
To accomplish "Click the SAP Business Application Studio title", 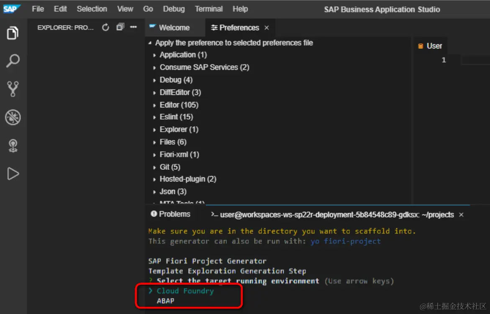I will (382, 9).
